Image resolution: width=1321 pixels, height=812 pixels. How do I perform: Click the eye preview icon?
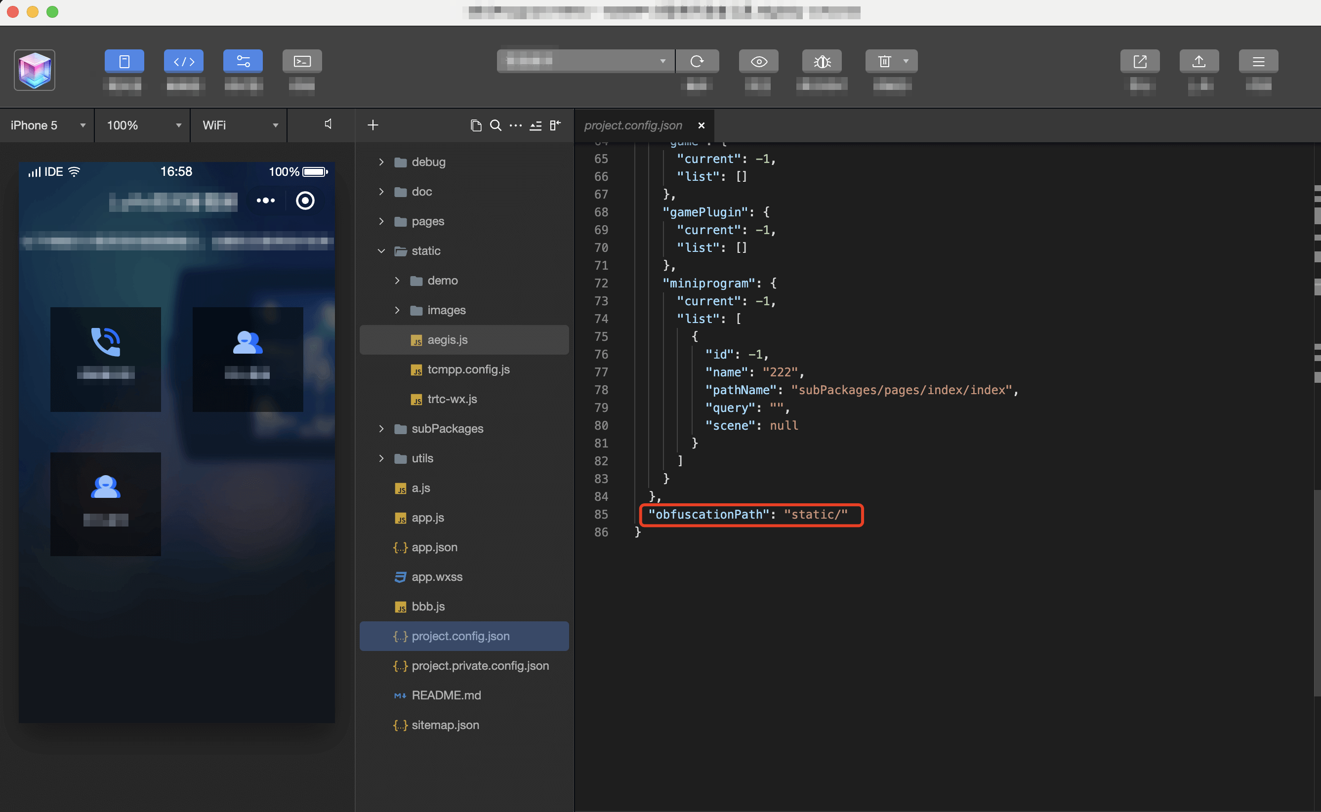point(758,61)
